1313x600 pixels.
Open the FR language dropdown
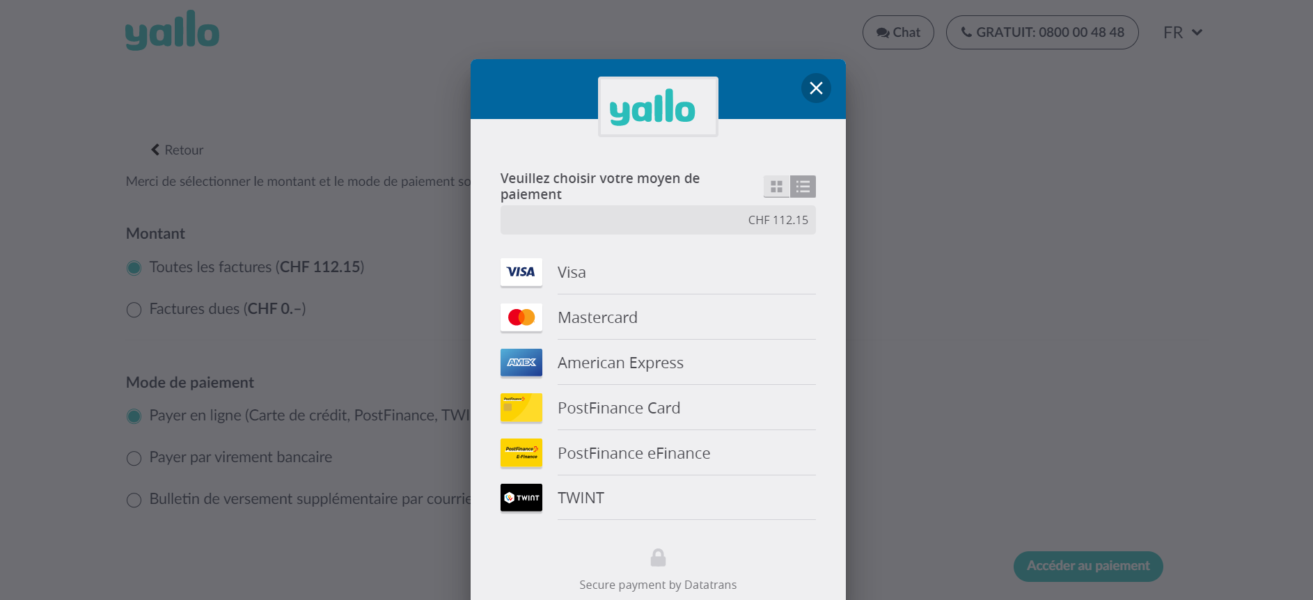point(1182,33)
